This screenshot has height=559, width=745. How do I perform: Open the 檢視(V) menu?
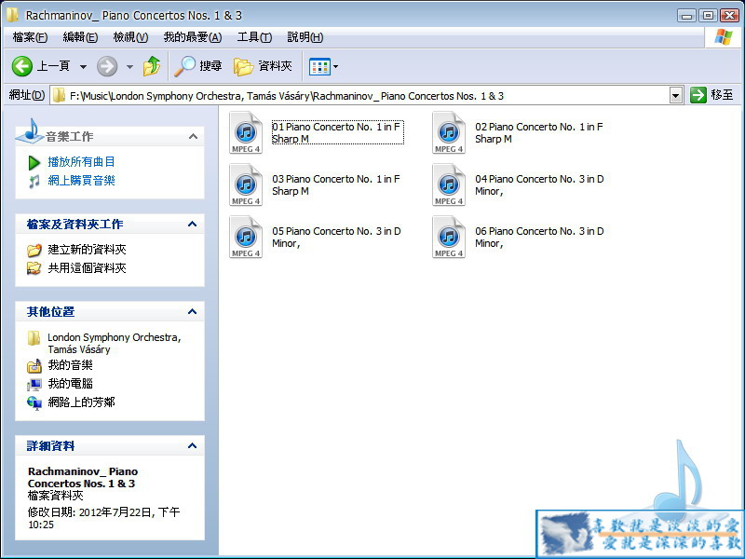point(130,37)
